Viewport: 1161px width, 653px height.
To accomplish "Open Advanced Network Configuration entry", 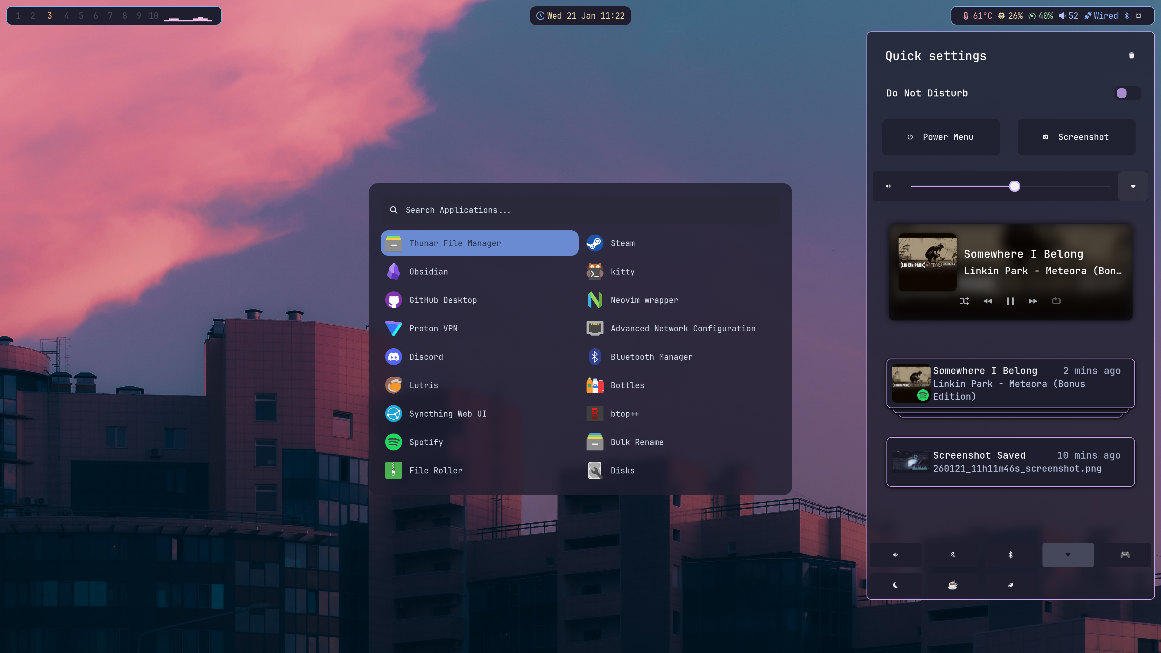I will click(x=681, y=329).
